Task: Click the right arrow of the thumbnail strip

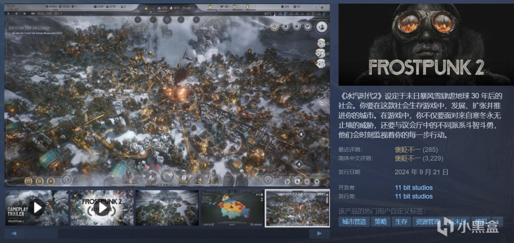Action: [x=320, y=233]
